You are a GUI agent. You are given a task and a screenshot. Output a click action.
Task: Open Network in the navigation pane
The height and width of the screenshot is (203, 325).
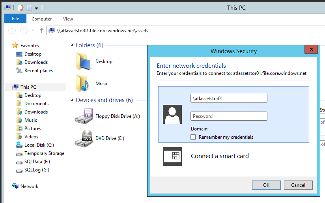[29, 186]
